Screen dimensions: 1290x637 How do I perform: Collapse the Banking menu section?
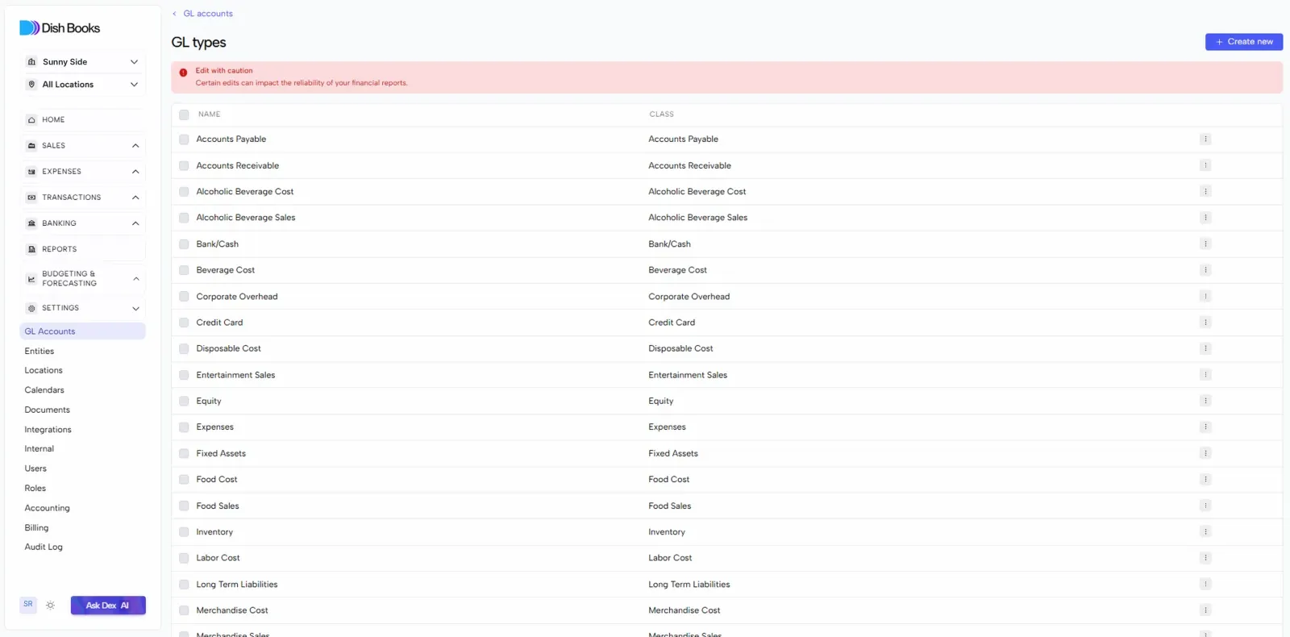click(135, 223)
